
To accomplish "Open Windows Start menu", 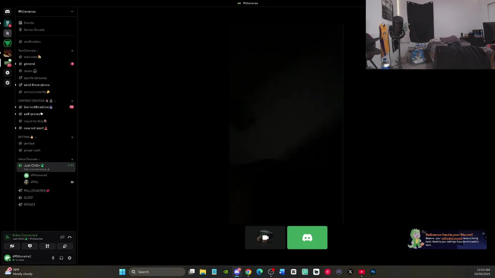I will [x=122, y=272].
